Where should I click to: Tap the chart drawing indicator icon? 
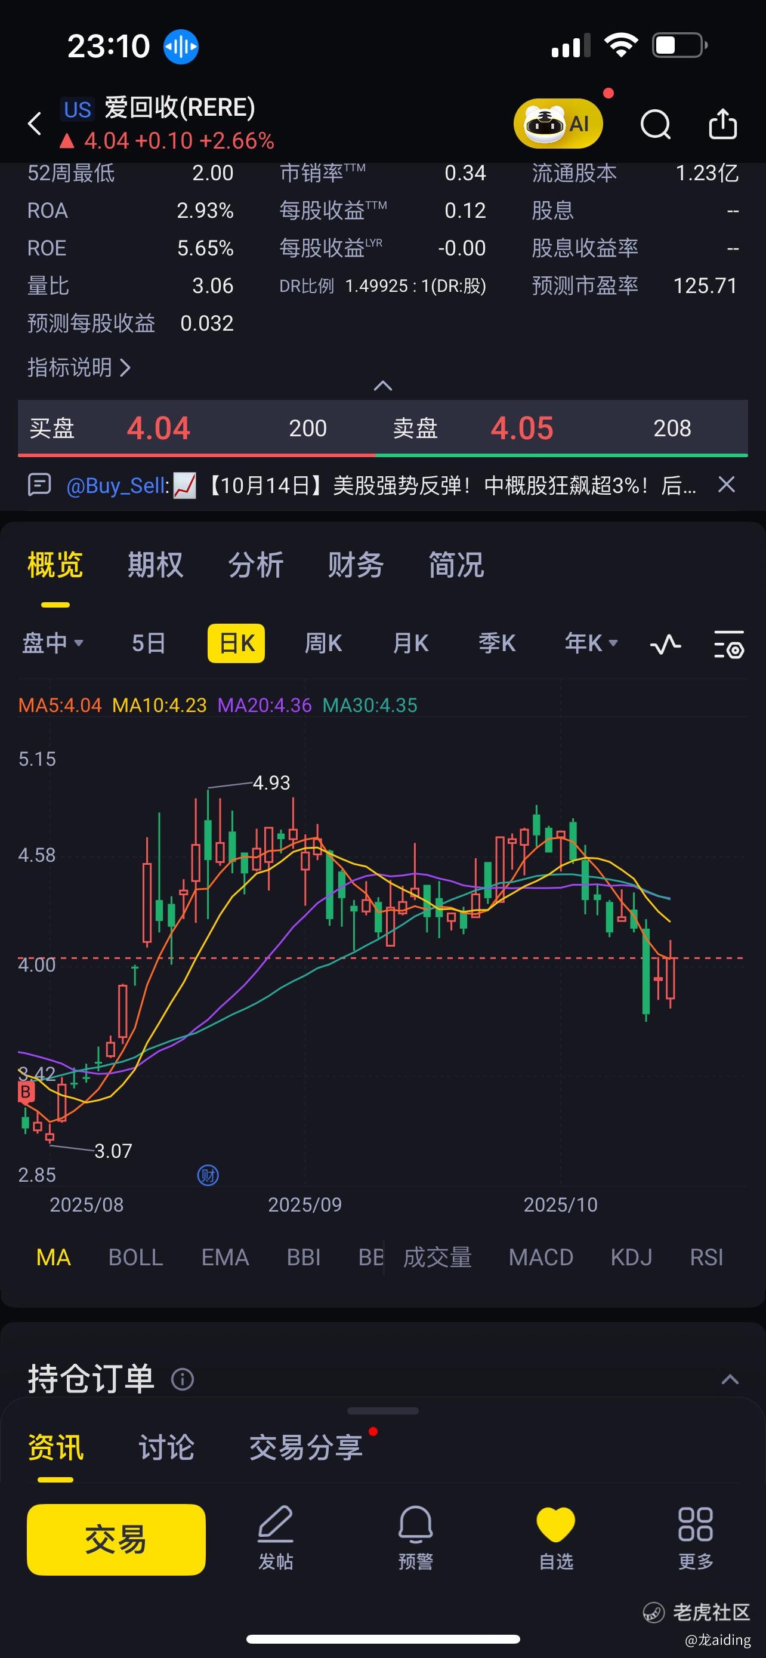666,643
